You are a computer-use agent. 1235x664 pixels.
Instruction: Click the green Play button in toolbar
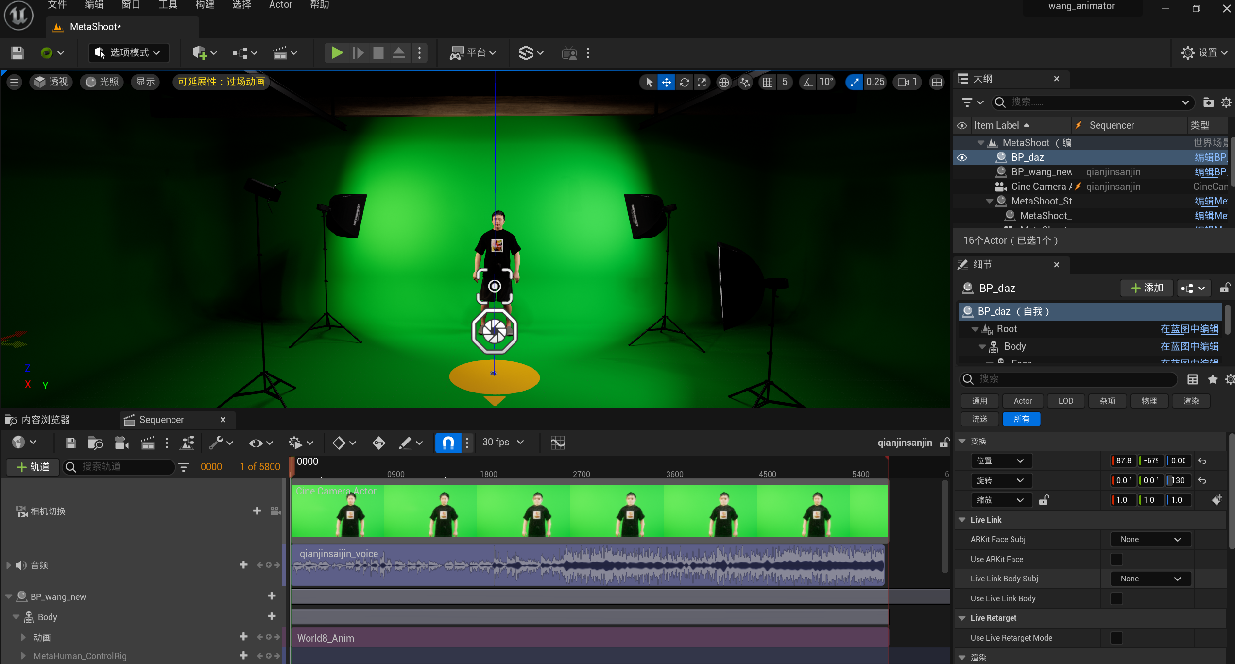tap(336, 53)
